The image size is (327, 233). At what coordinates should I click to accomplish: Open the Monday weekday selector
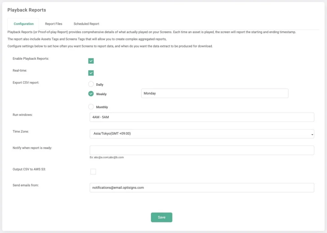click(214, 94)
